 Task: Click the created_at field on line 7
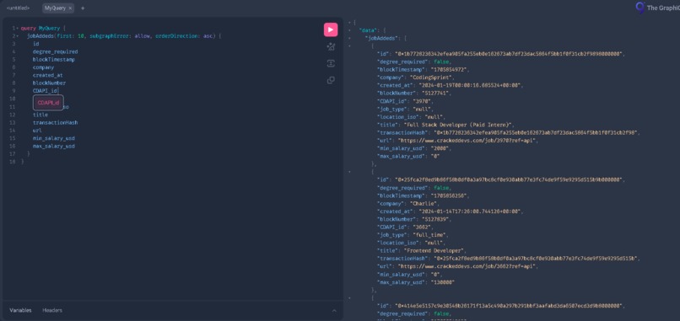[x=48, y=75]
